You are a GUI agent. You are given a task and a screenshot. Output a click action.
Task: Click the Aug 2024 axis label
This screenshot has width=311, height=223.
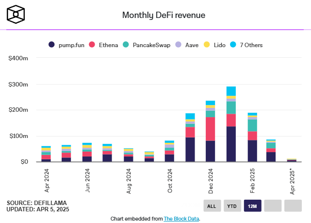pos(129,181)
